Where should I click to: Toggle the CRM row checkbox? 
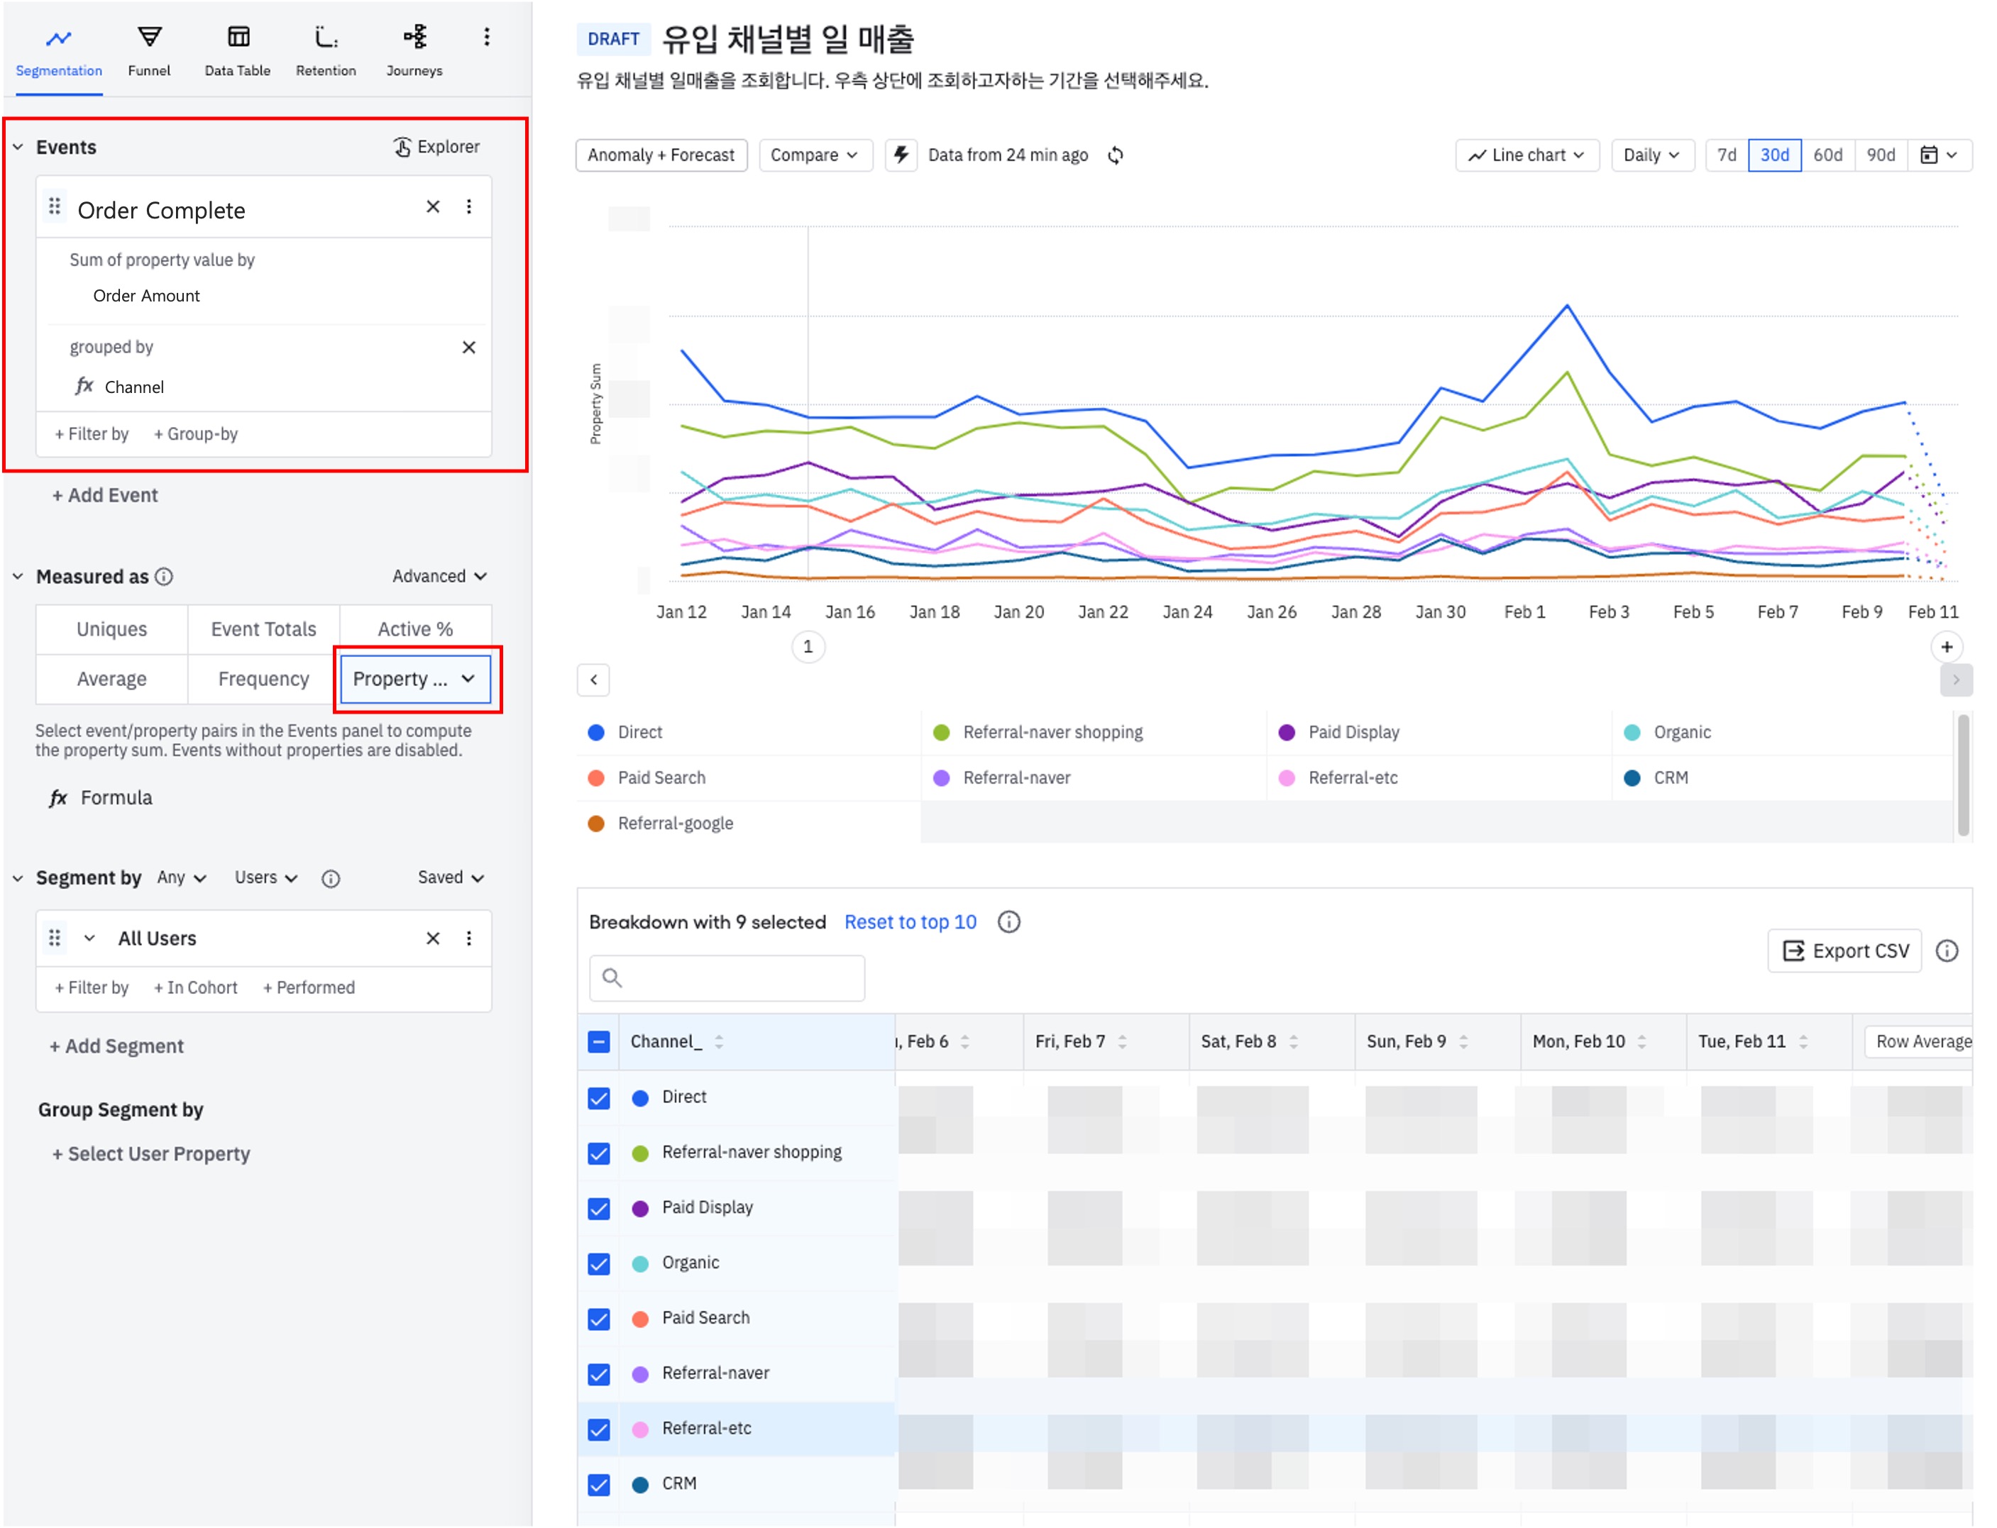[x=599, y=1484]
